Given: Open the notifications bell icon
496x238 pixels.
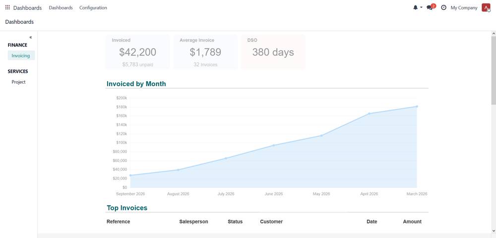Looking at the screenshot, I should pyautogui.click(x=415, y=7).
